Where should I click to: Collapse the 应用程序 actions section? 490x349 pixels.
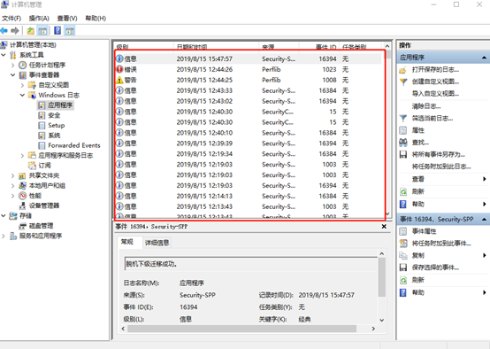(x=484, y=58)
